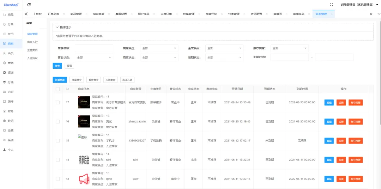Check the row for merchant ID 17
381x189 pixels.
coord(58,103)
